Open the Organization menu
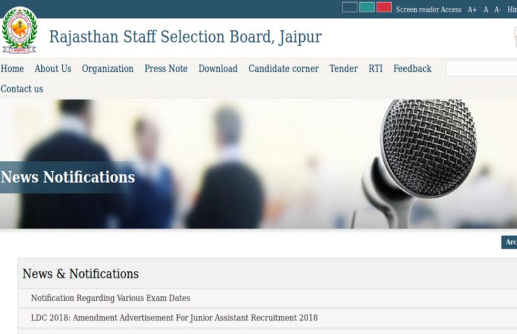The height and width of the screenshot is (334, 517). (107, 68)
